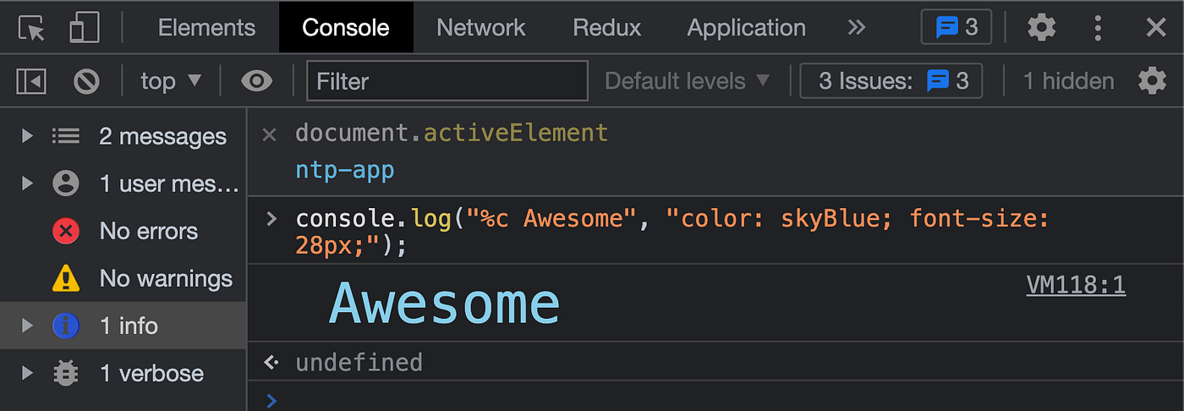Screen dimensions: 1184x411
Task: Open the 3 Issues button
Action: [891, 81]
